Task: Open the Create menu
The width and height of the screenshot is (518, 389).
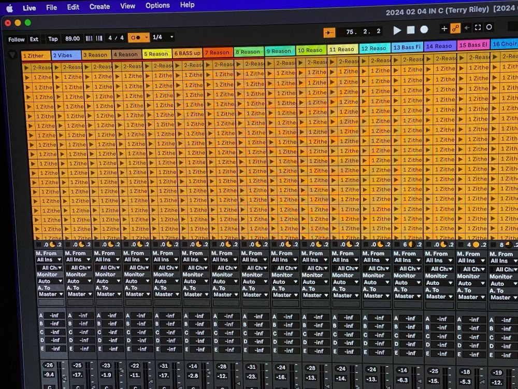Action: click(99, 6)
